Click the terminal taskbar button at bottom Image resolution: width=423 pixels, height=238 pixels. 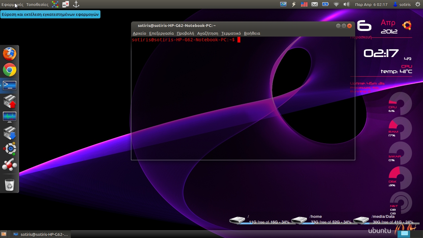pyautogui.click(x=41, y=234)
